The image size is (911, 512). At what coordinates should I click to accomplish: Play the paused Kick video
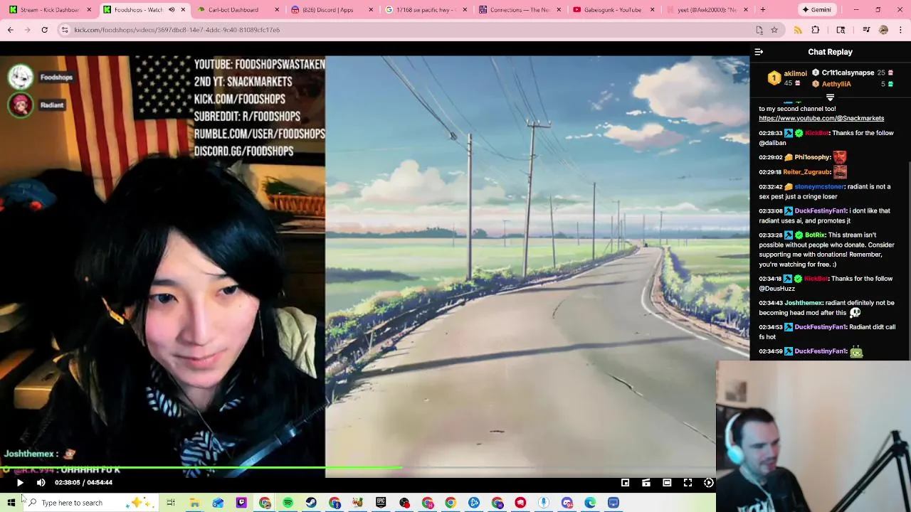(x=20, y=483)
